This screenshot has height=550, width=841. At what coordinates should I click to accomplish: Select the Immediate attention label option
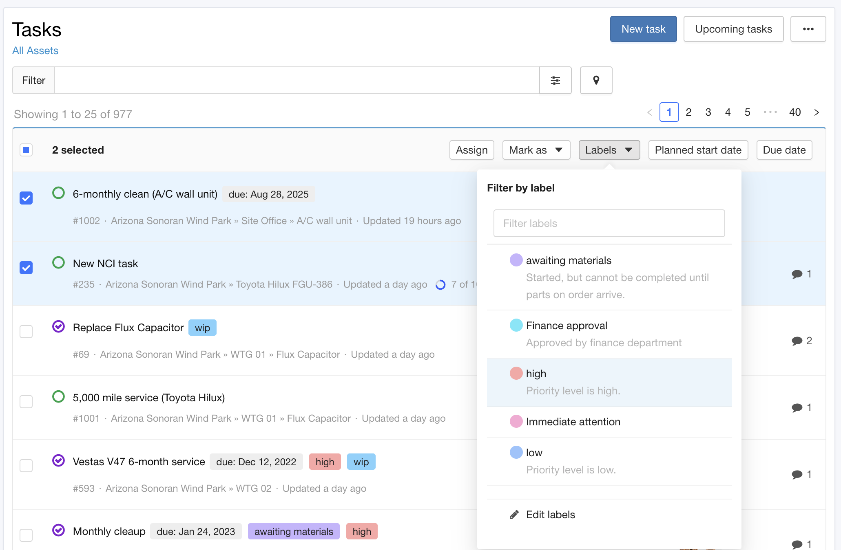coord(609,422)
